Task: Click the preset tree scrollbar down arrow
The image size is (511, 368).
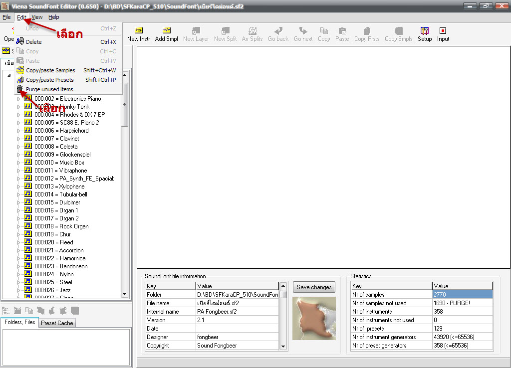Action: pos(125,294)
